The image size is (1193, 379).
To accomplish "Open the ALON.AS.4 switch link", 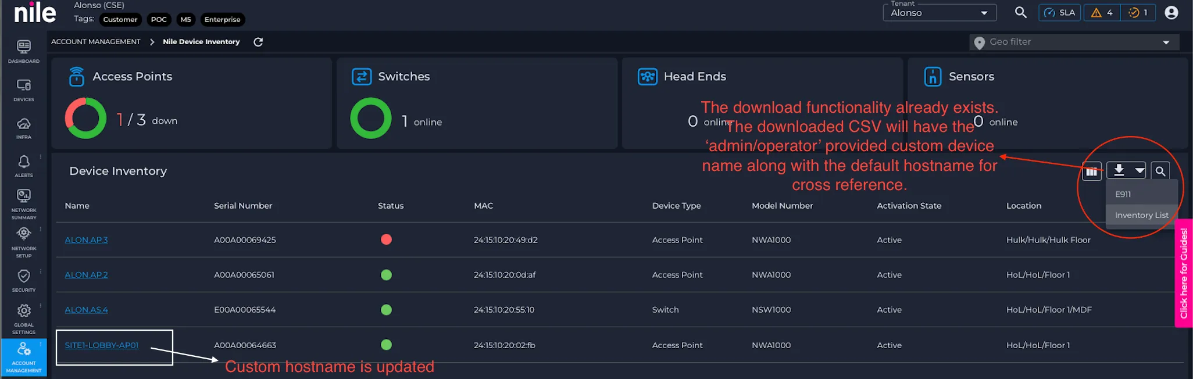I will 86,309.
